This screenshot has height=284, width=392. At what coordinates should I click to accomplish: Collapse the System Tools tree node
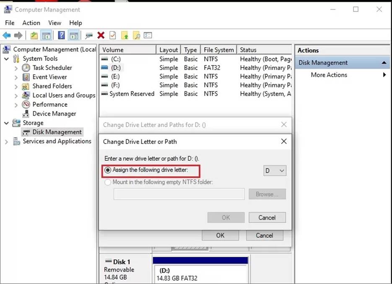tap(7, 59)
